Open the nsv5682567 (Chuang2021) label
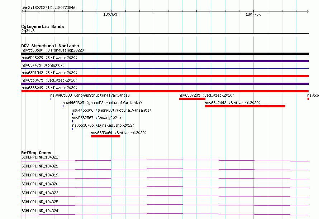The image size is (319, 219). [x=96, y=118]
